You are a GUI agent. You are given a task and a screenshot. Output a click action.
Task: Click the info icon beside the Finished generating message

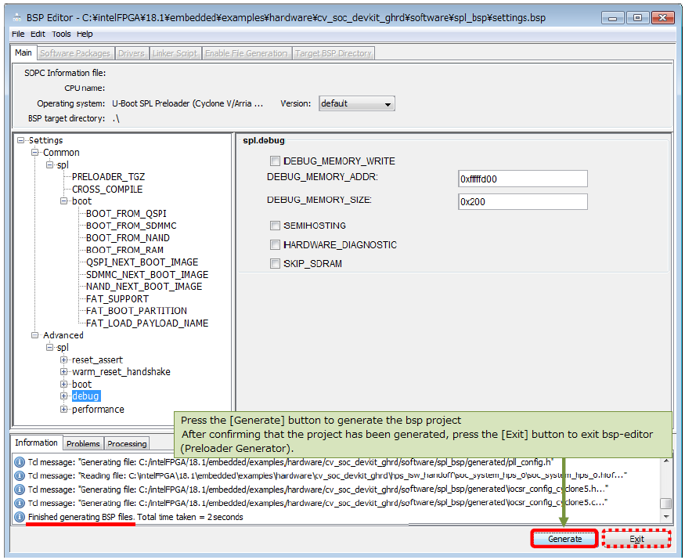20,517
